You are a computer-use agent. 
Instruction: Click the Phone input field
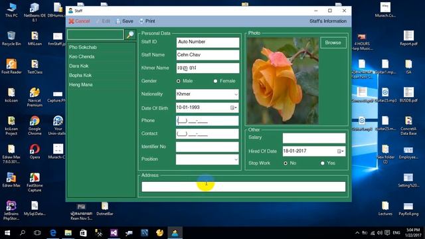(x=207, y=121)
